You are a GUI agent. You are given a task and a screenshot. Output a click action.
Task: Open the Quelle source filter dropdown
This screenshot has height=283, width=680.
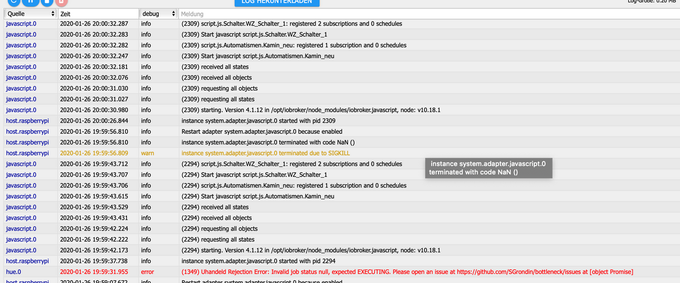click(x=31, y=13)
